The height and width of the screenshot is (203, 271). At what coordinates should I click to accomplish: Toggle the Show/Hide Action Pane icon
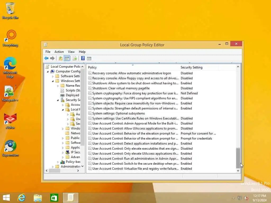pyautogui.click(x=89, y=58)
